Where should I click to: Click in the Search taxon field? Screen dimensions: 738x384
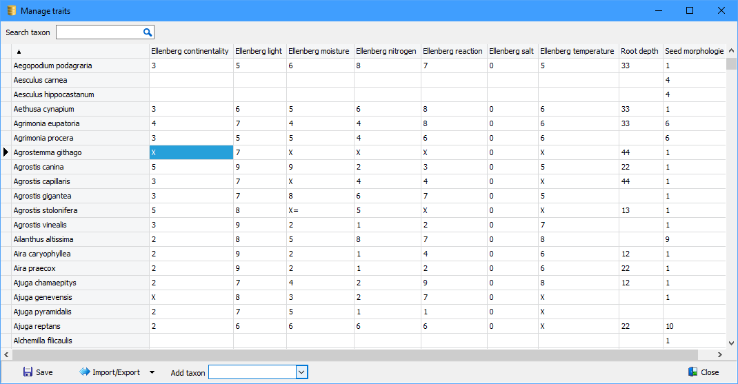[98, 32]
